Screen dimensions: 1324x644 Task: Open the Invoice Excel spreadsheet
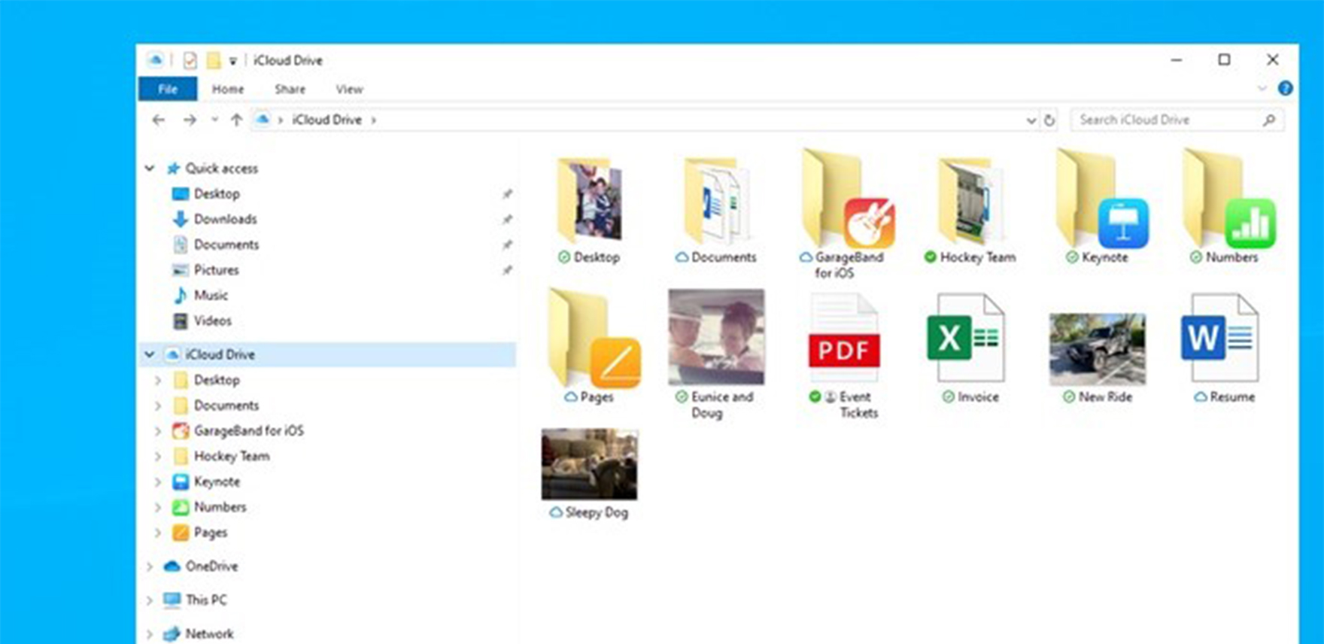coord(966,339)
